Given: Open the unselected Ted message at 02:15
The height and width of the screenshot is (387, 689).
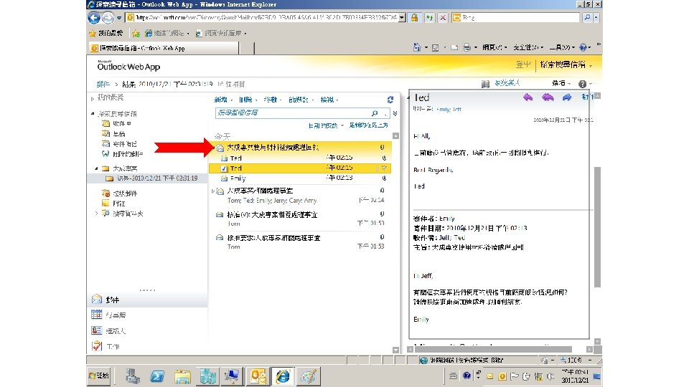Looking at the screenshot, I should (301, 158).
